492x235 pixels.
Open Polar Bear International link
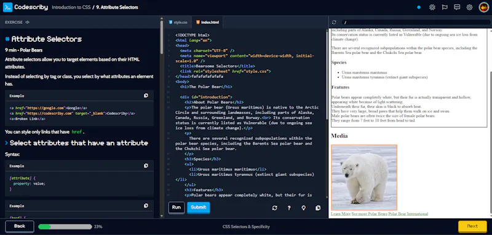[x=408, y=214]
